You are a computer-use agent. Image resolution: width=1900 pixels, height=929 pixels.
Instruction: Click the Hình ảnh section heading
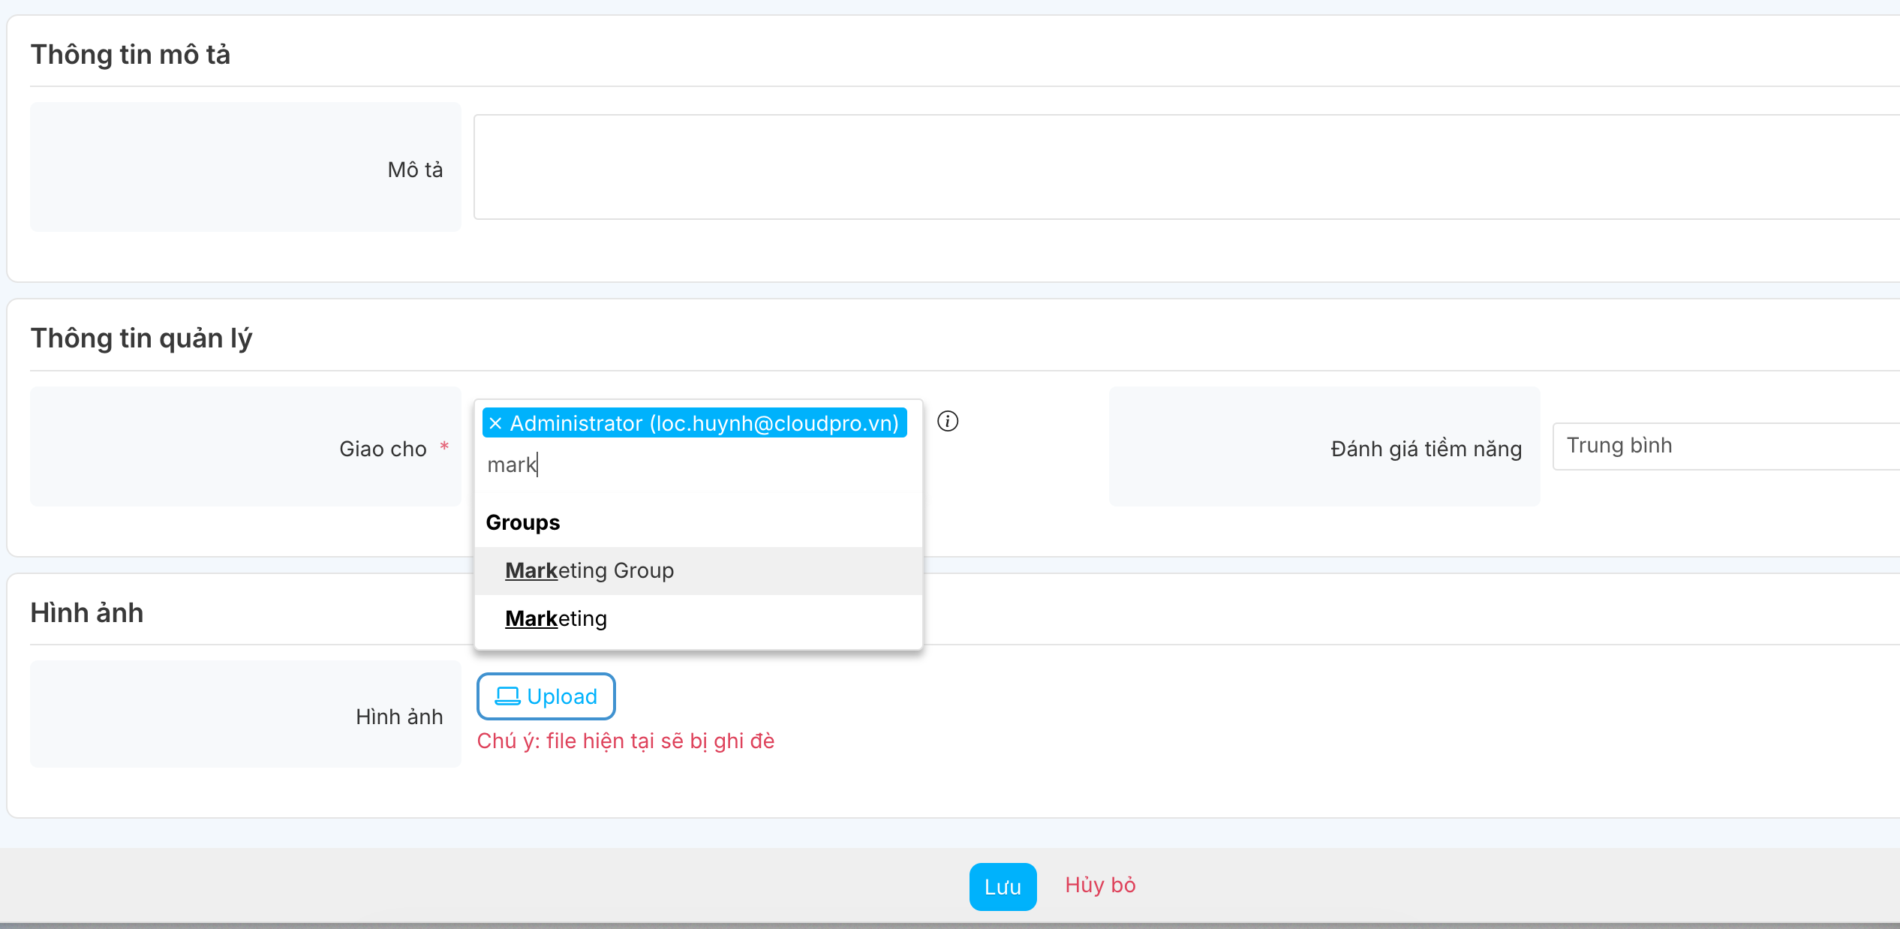pyautogui.click(x=87, y=613)
